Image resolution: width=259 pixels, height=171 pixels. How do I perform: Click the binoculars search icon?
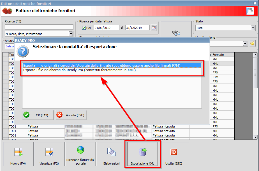pos(176,33)
